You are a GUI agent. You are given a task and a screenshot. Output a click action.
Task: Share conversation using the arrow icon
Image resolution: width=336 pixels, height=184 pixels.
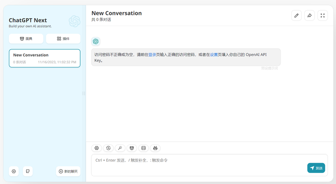[x=309, y=16]
